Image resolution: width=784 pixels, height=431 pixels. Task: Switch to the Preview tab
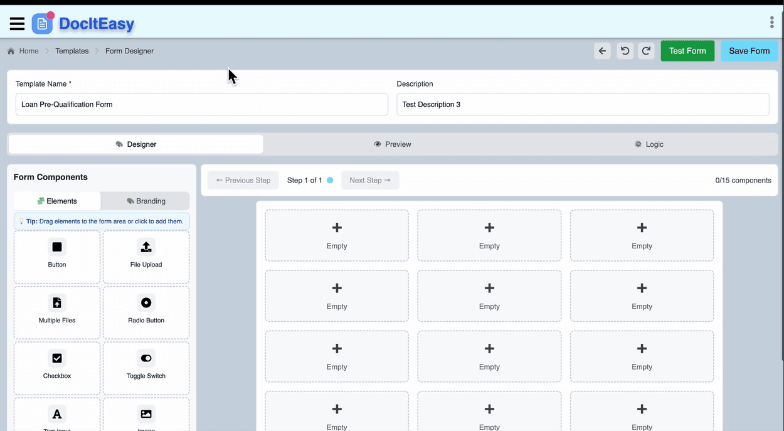[x=393, y=144]
